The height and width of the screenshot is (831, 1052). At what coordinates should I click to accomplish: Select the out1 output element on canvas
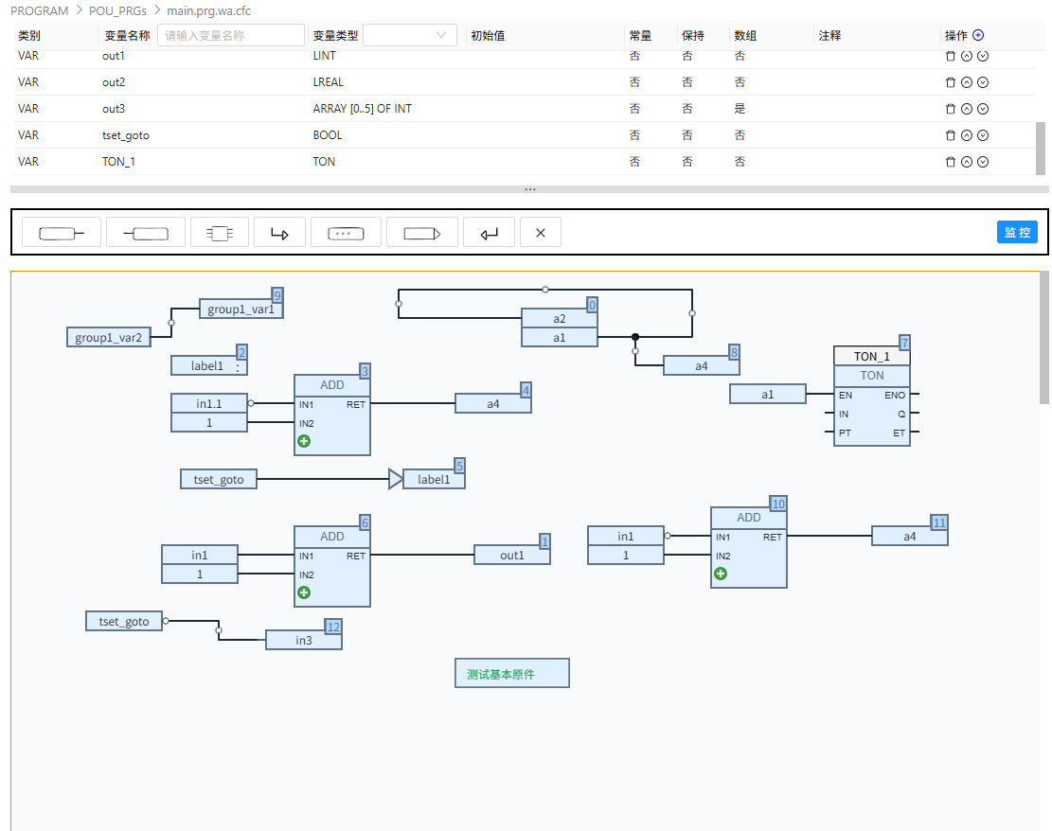[x=512, y=555]
